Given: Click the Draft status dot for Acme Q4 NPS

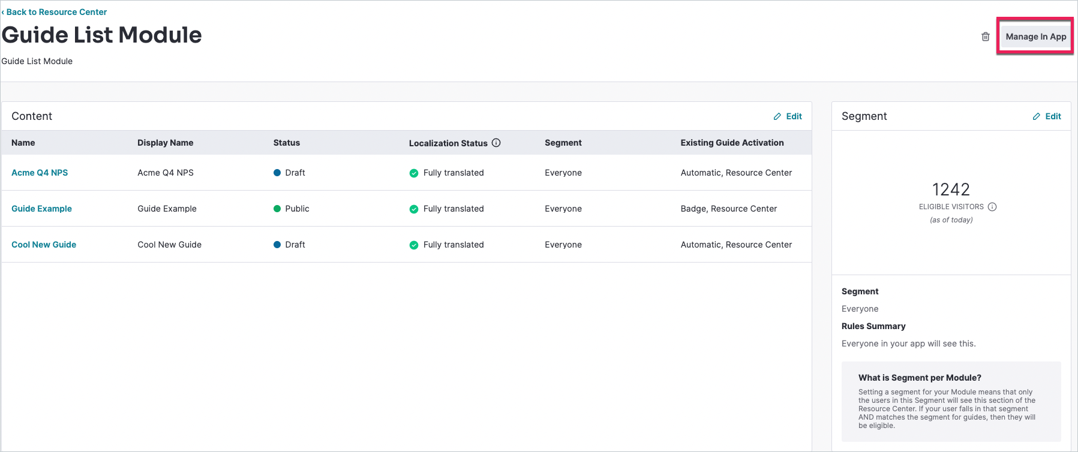Looking at the screenshot, I should (277, 173).
